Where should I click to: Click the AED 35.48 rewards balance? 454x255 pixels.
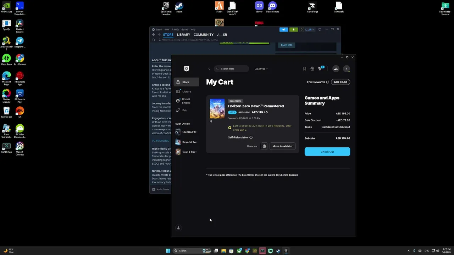(x=340, y=82)
